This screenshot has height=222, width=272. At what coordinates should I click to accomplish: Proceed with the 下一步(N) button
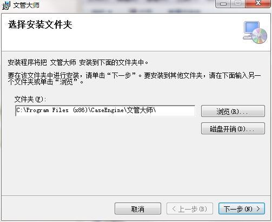click(x=242, y=208)
